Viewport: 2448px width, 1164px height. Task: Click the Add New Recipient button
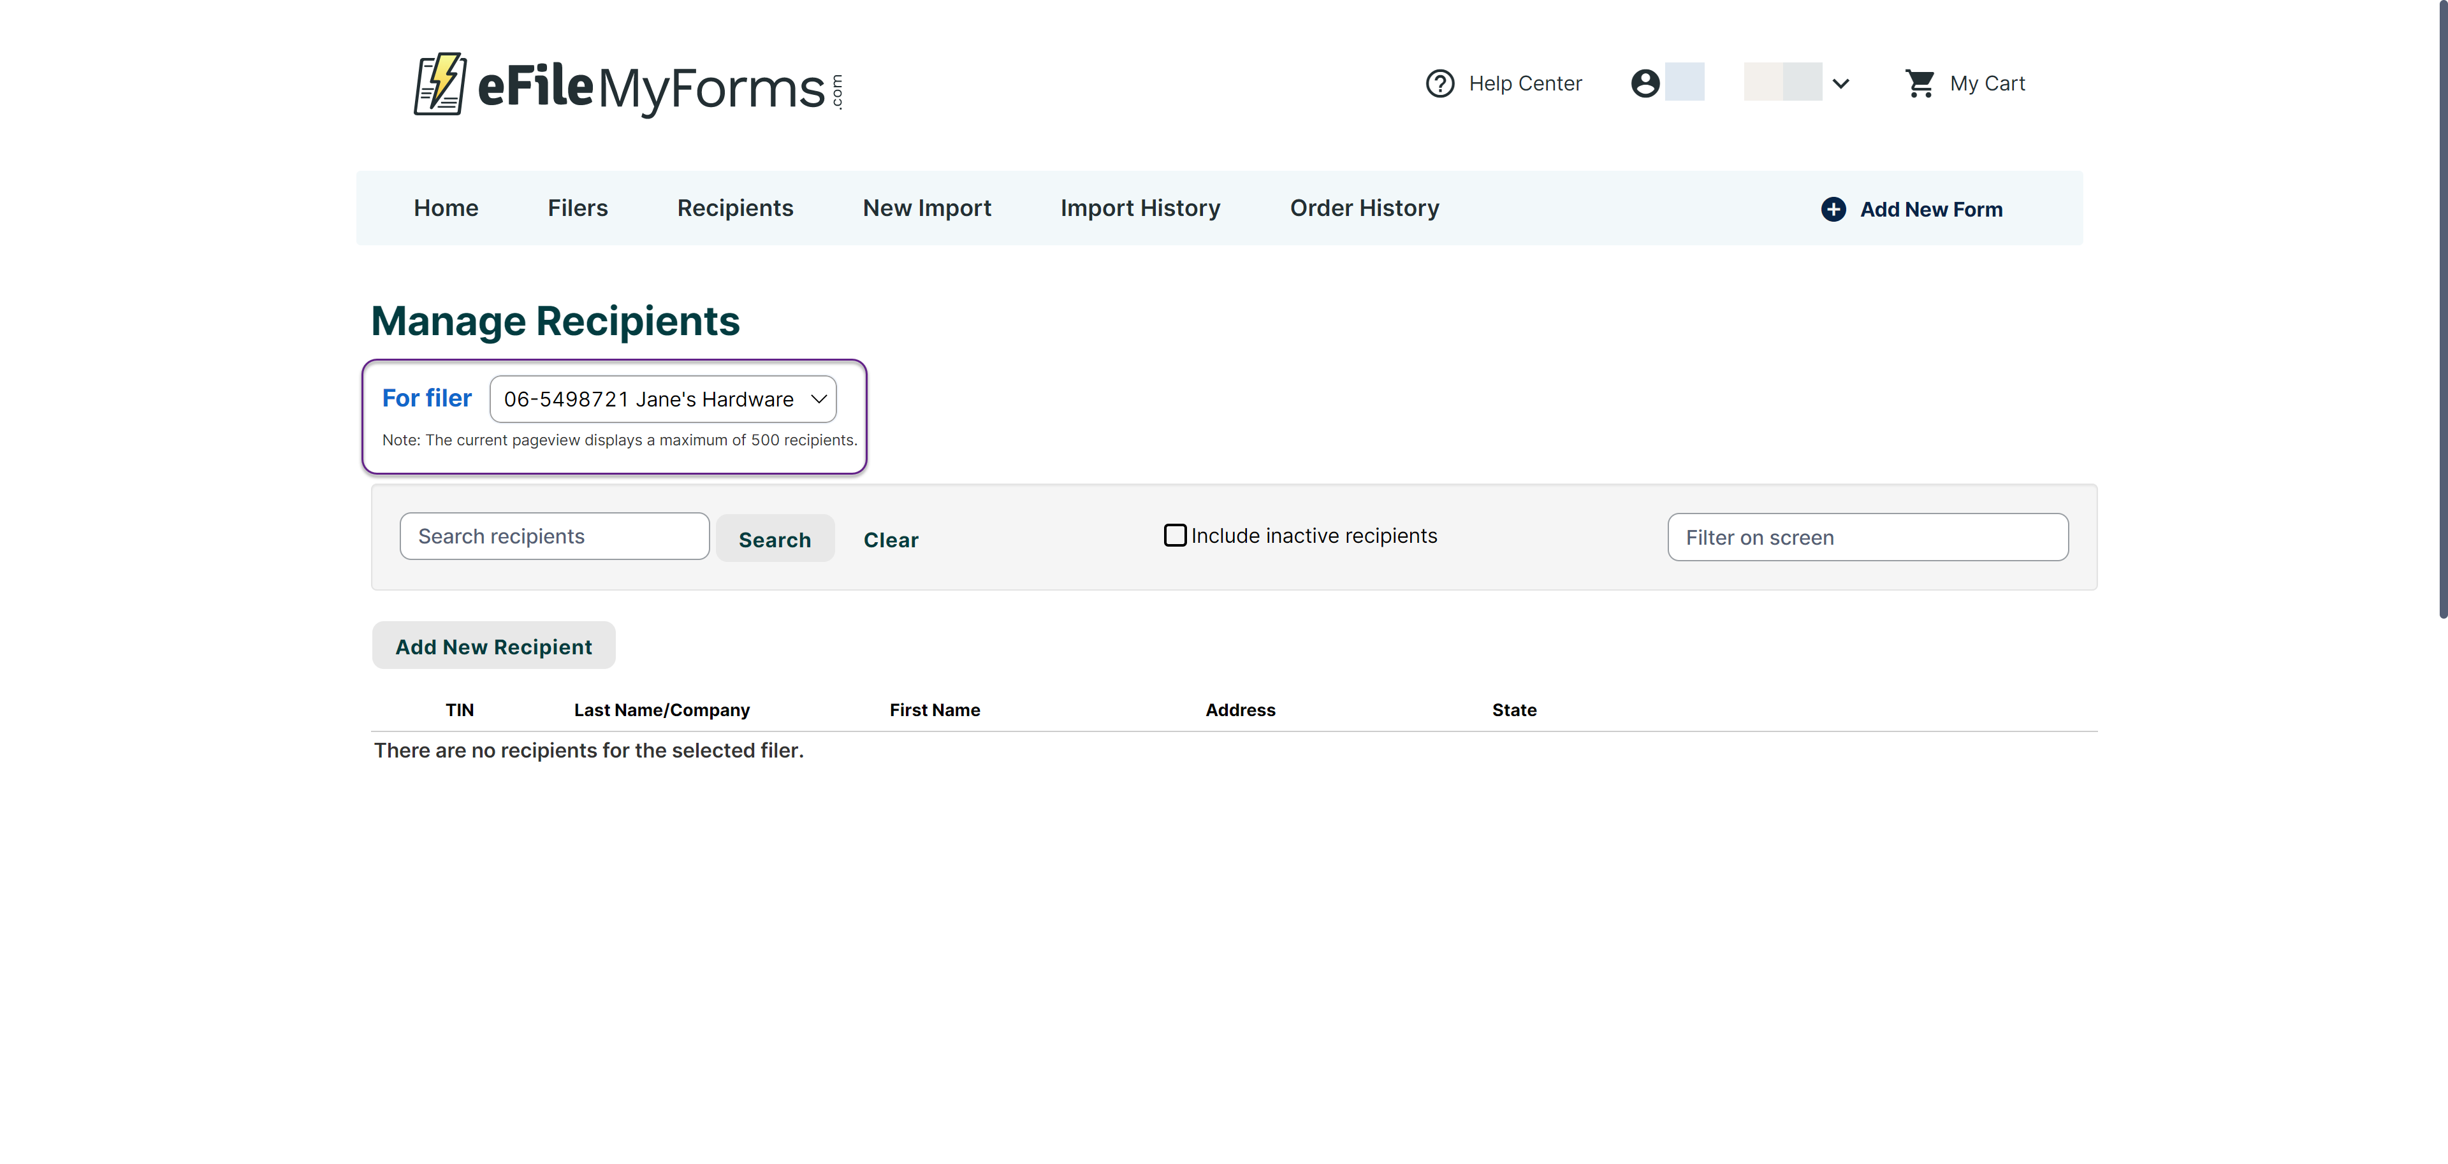coord(493,647)
